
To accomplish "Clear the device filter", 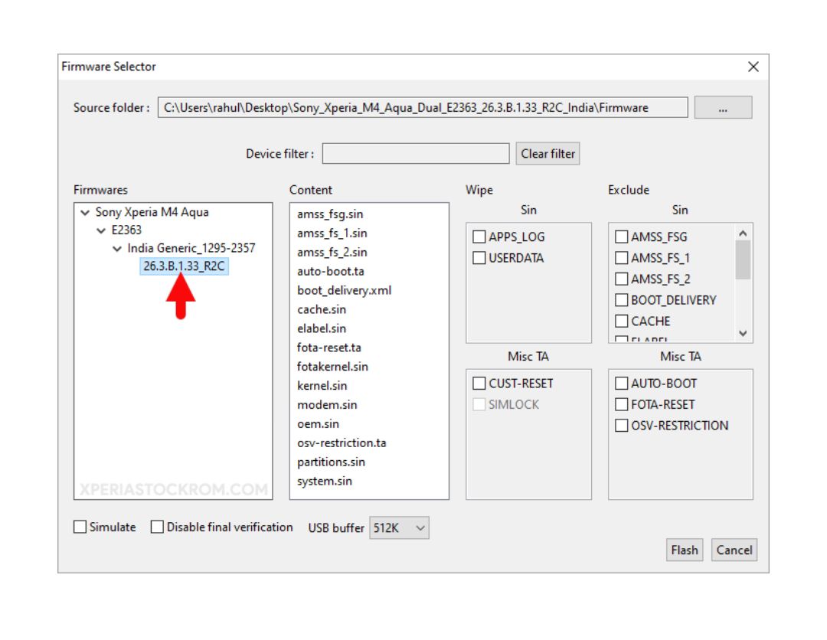I will [x=548, y=153].
